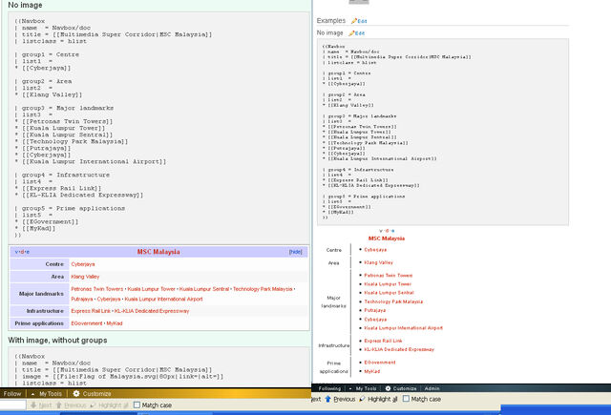The image size is (611, 415).
Task: Open Kuala Lumpur International Airport link in right list
Action: tap(403, 328)
